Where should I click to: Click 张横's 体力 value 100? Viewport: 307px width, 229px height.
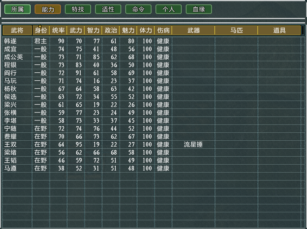147,113
